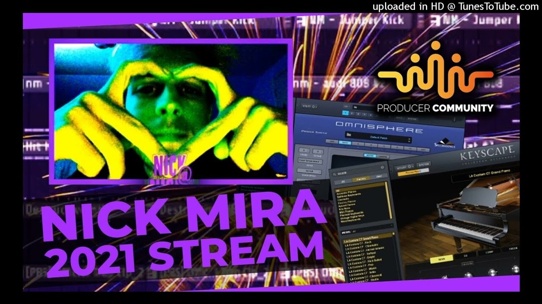Click the category list scrollbar
The image size is (542, 304).
point(388,200)
